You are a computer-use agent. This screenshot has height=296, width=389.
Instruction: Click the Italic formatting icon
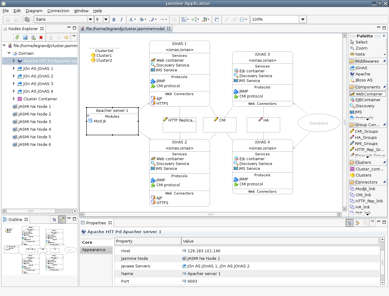[x=122, y=19]
